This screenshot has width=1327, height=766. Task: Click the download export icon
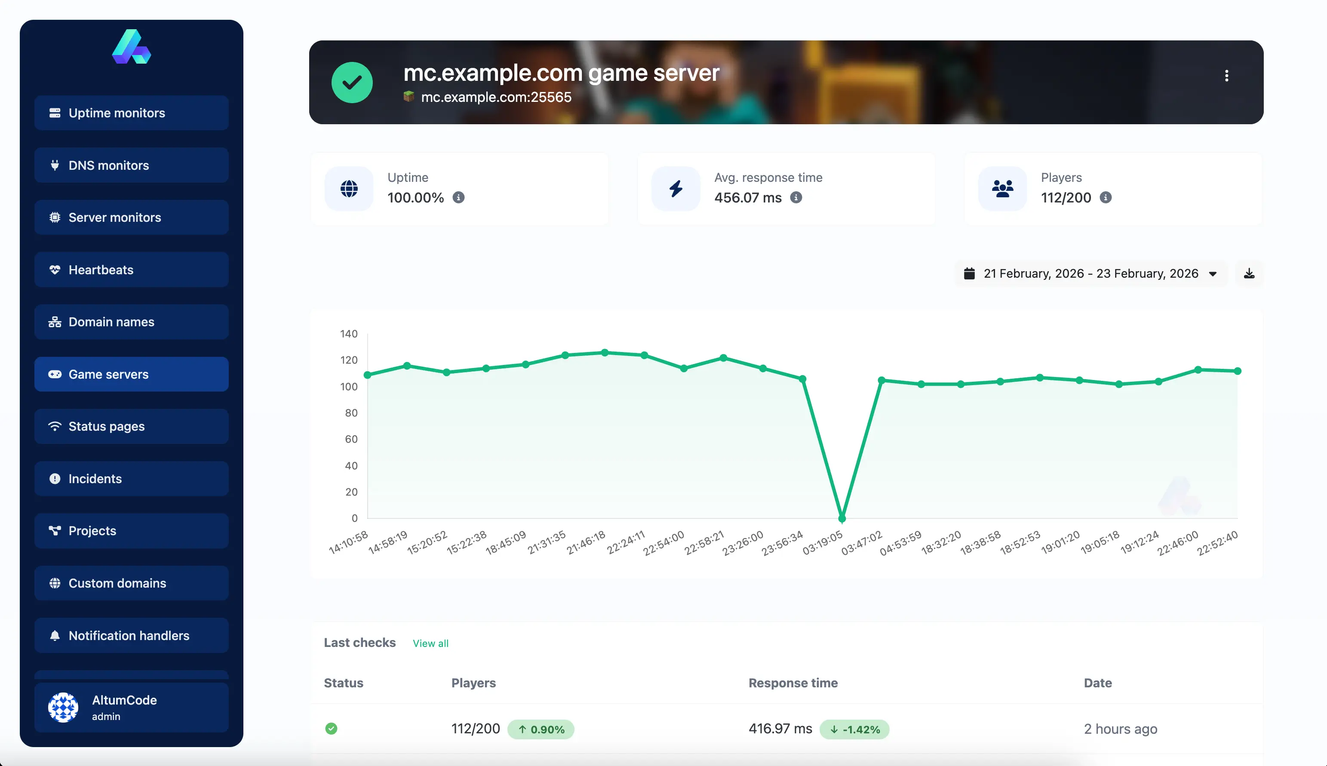(1249, 273)
